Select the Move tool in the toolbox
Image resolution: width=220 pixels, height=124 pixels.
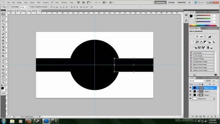(3, 14)
